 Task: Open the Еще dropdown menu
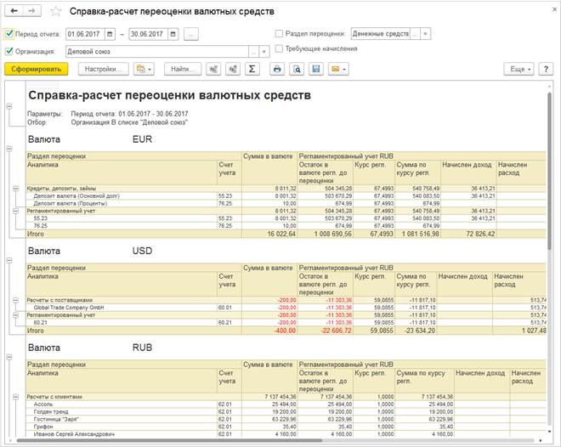coord(518,69)
